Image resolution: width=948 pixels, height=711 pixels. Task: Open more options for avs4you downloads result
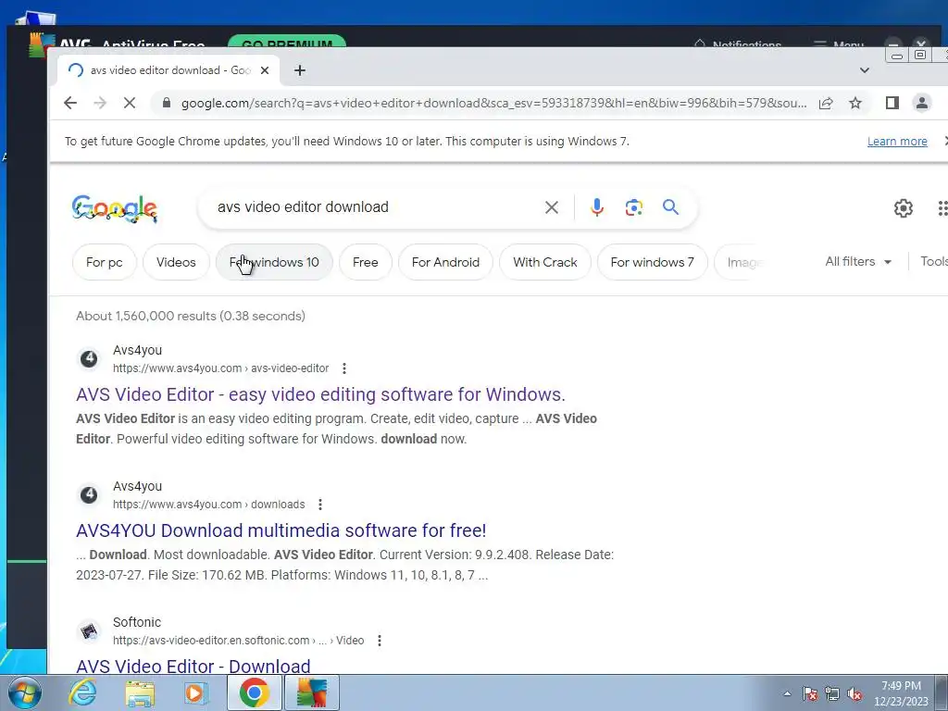(x=320, y=505)
